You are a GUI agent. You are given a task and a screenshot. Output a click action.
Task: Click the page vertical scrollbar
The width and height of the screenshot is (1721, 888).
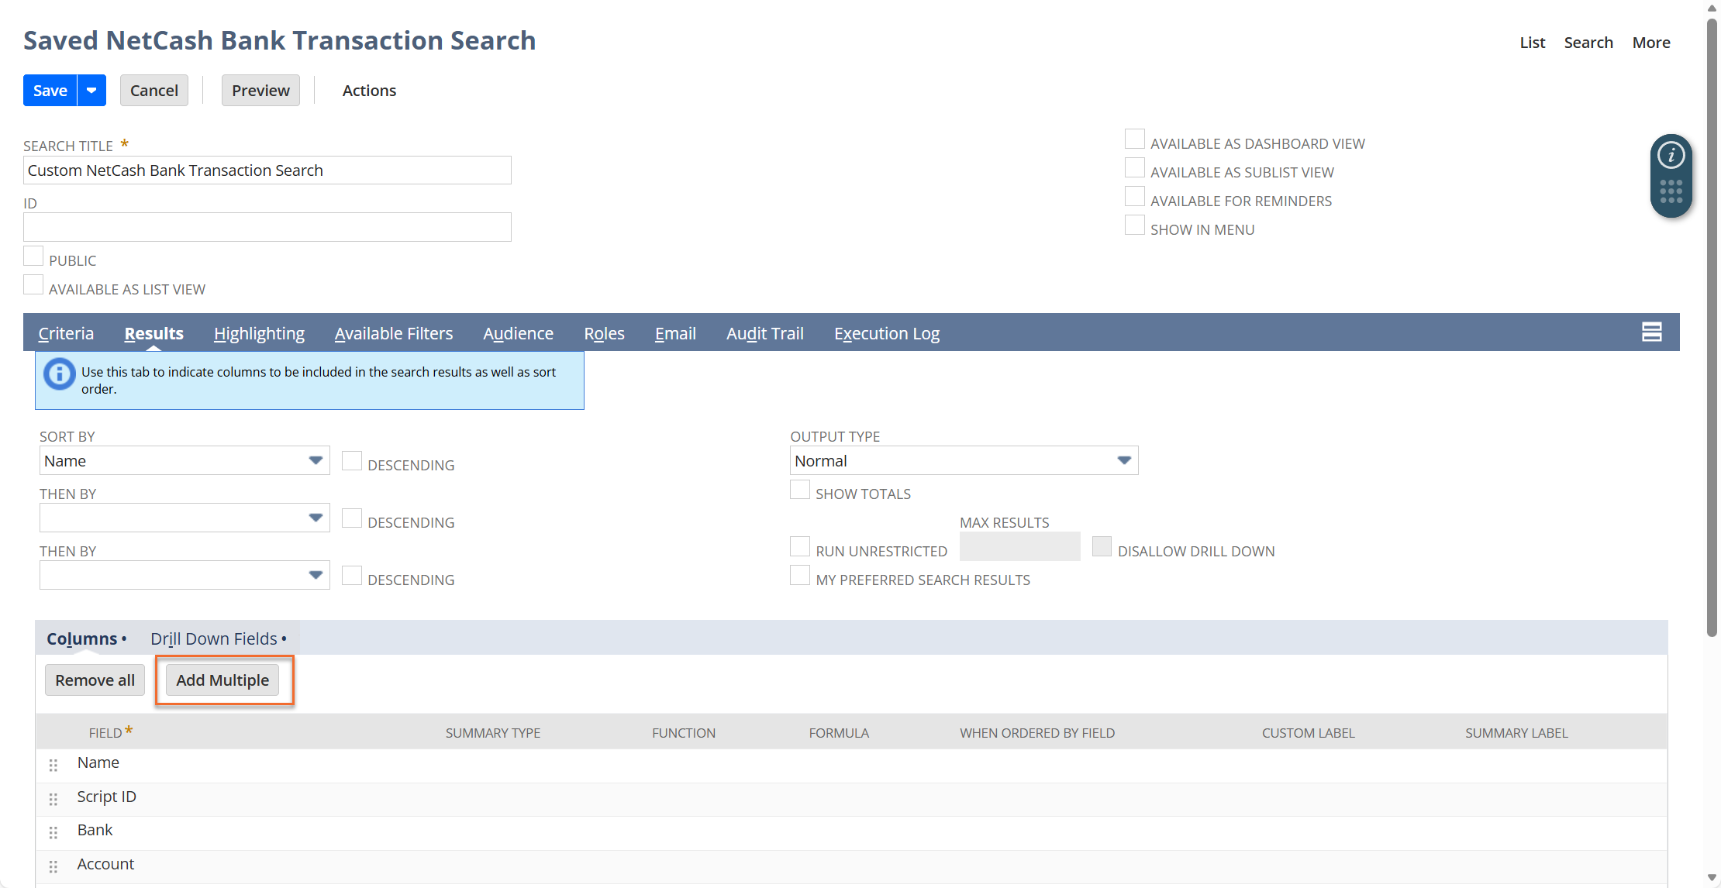[1712, 325]
